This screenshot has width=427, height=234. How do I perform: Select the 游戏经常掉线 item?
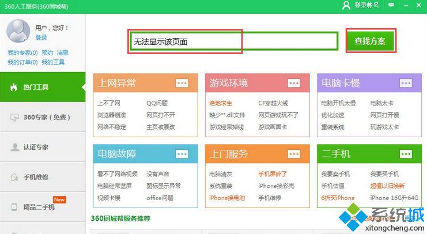point(226,127)
